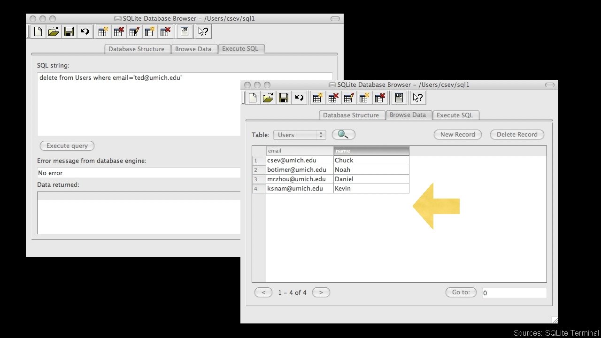Click the Go to record number field
Image resolution: width=601 pixels, height=338 pixels.
pyautogui.click(x=514, y=293)
